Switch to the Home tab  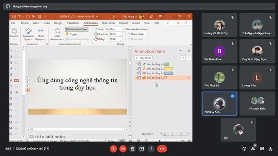(25, 23)
